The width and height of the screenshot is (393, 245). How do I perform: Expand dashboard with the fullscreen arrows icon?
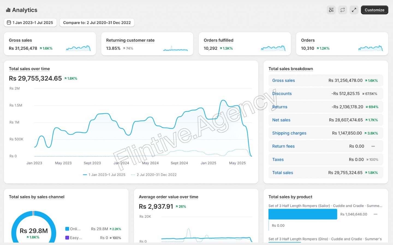click(354, 10)
